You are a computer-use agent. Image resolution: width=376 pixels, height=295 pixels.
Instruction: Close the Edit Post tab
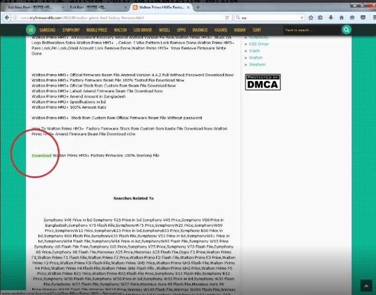[x=126, y=8]
